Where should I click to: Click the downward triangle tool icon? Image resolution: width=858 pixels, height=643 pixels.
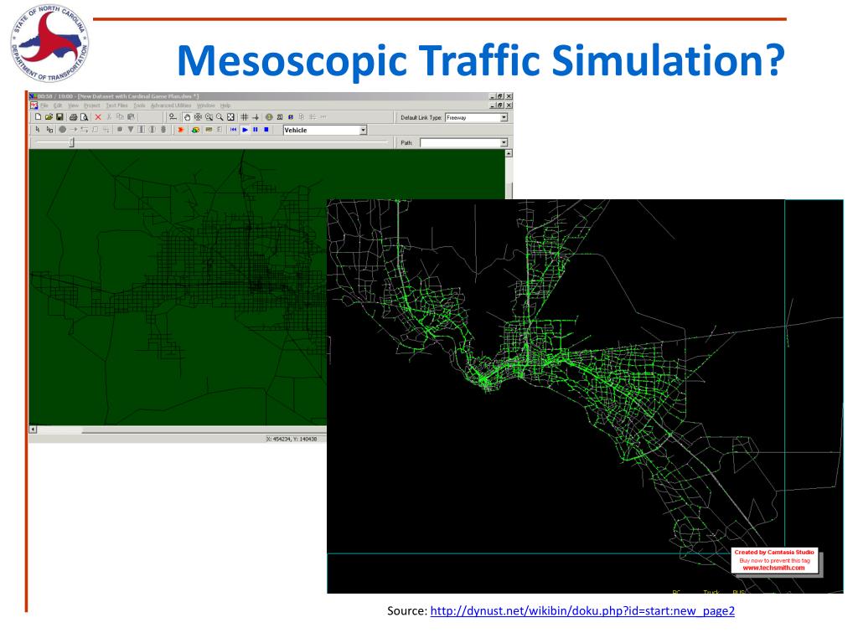pyautogui.click(x=130, y=130)
